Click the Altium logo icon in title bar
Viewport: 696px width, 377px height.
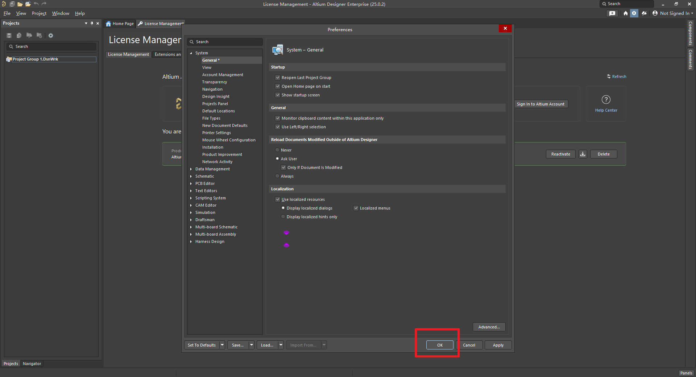pyautogui.click(x=4, y=4)
